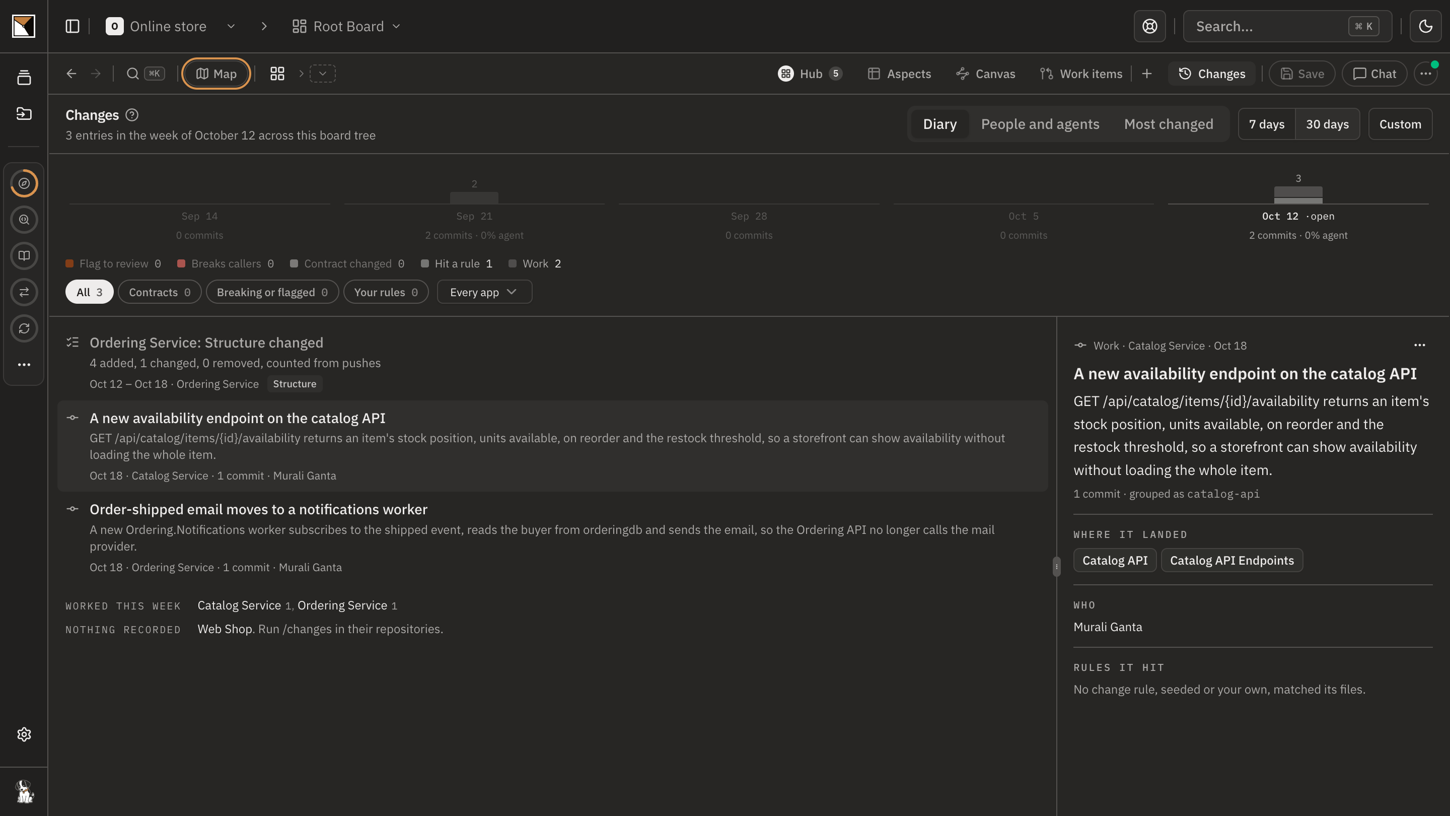Click the Hit a rule legend swatch
The width and height of the screenshot is (1450, 816).
click(x=425, y=263)
